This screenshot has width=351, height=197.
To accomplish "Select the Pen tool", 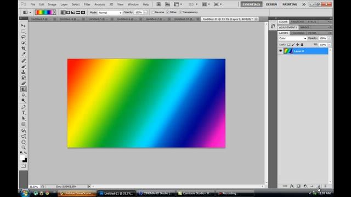I will pyautogui.click(x=24, y=107).
